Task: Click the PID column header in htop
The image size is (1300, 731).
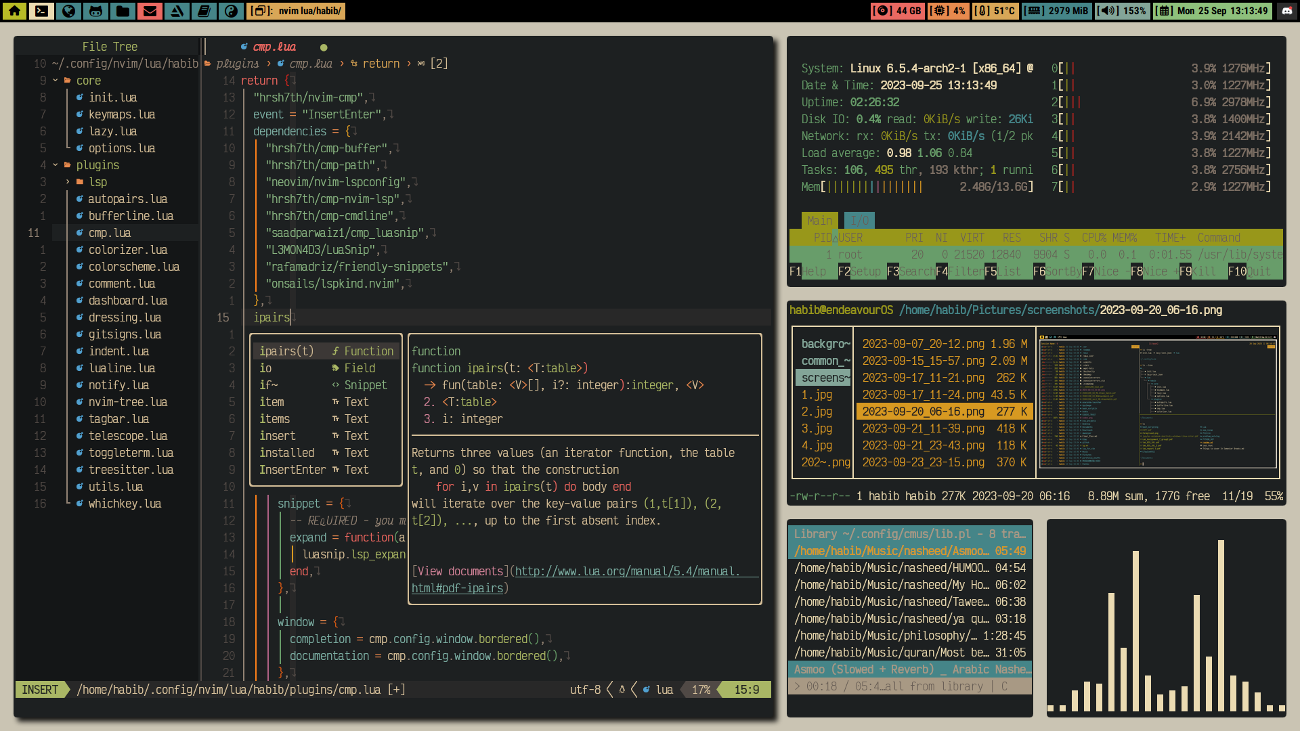Action: [x=823, y=238]
